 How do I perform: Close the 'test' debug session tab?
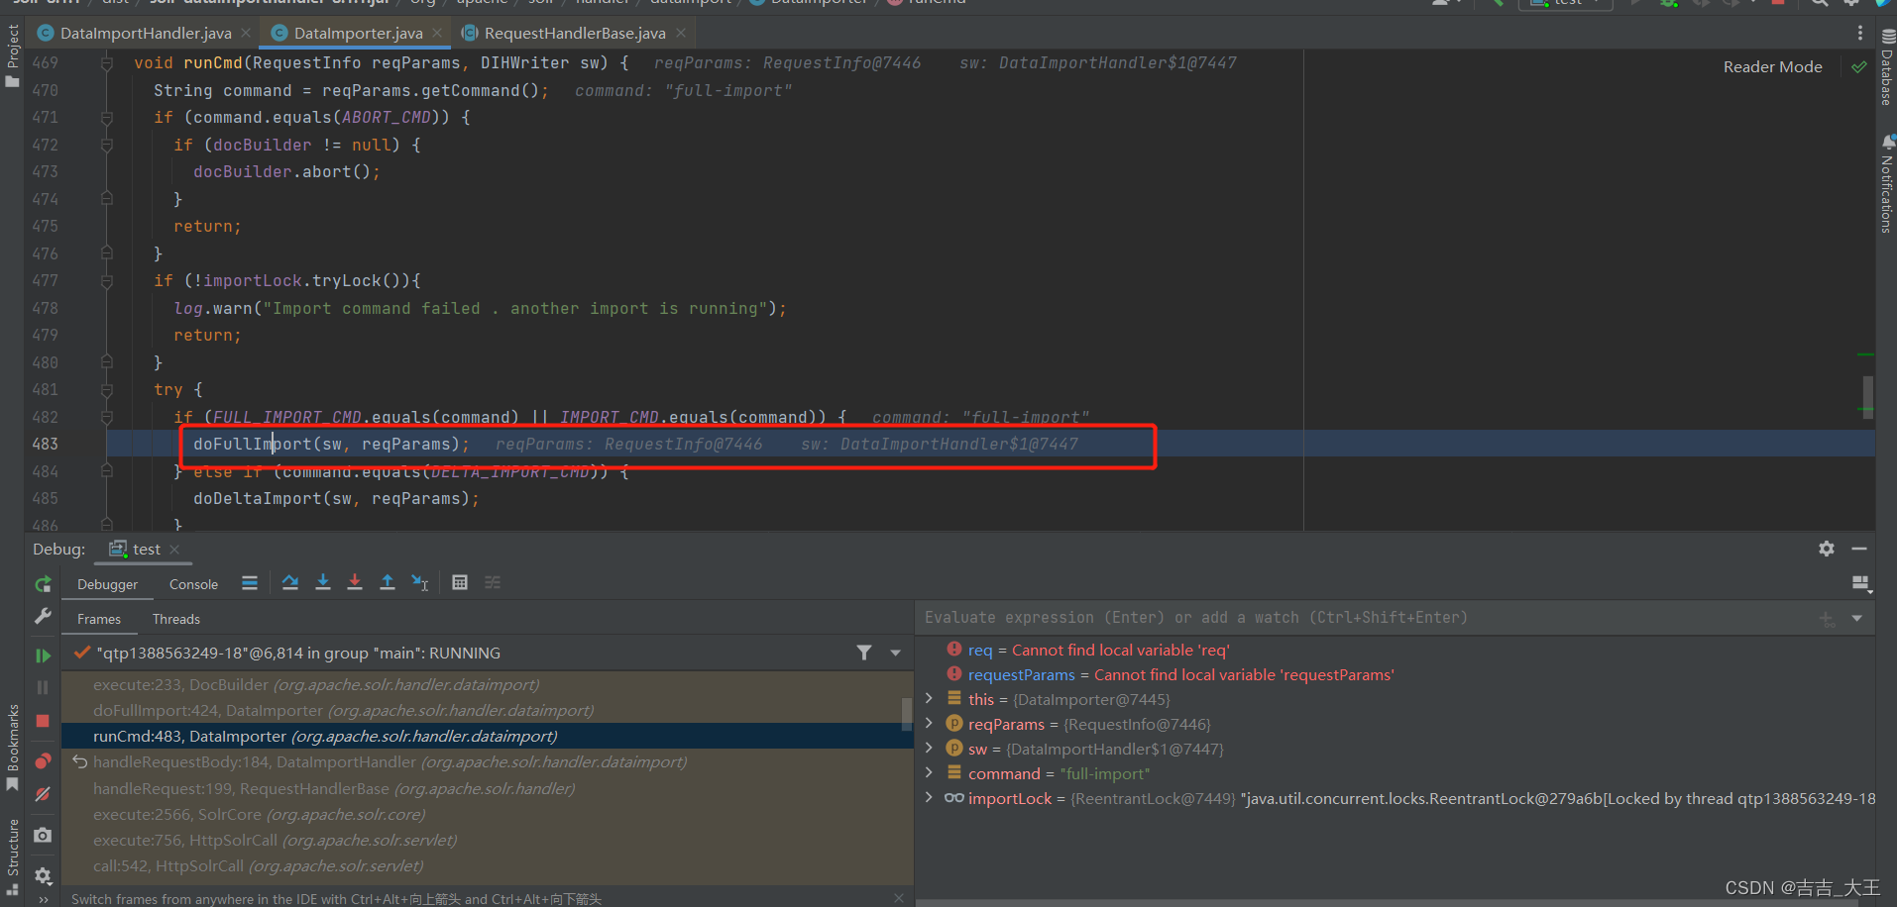pos(174,549)
